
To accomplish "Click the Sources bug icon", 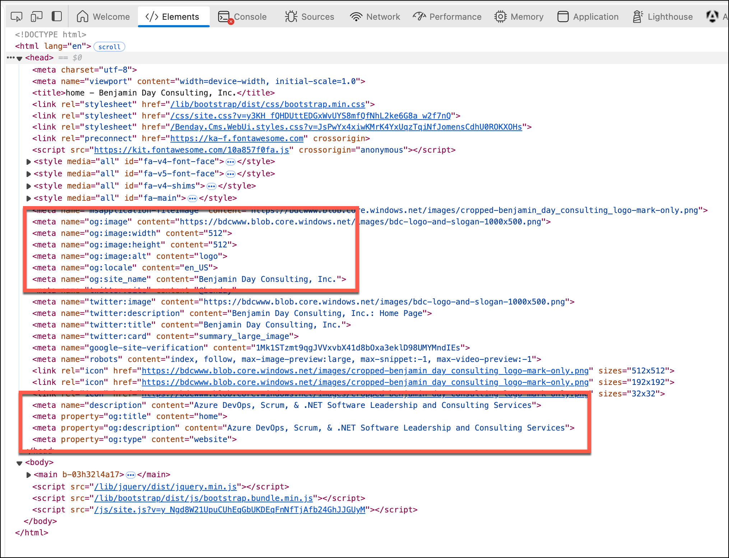I will click(291, 17).
